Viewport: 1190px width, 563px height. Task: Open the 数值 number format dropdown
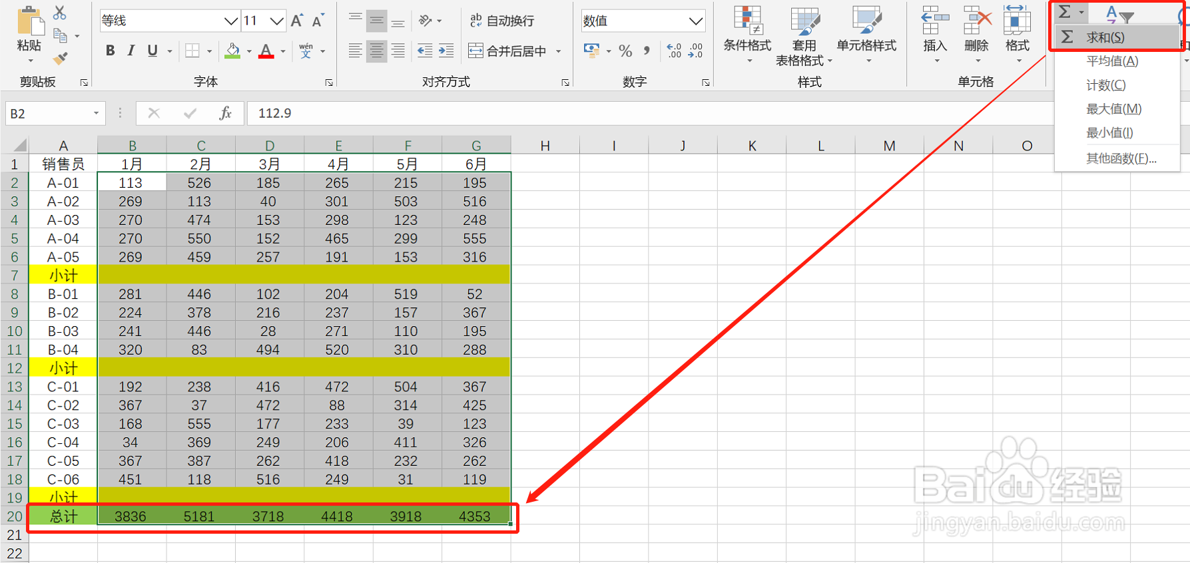point(696,21)
